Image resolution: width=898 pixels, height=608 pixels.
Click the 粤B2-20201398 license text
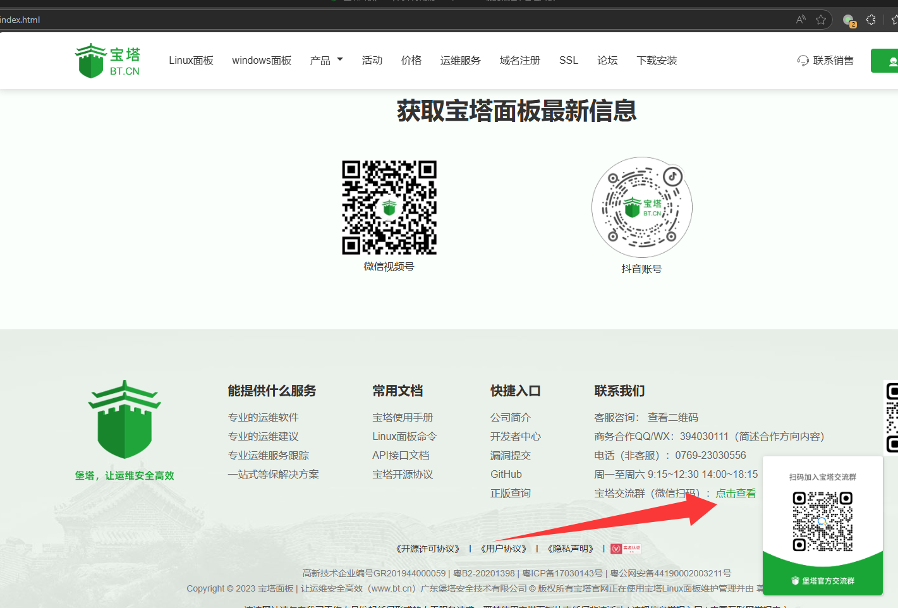pyautogui.click(x=484, y=573)
